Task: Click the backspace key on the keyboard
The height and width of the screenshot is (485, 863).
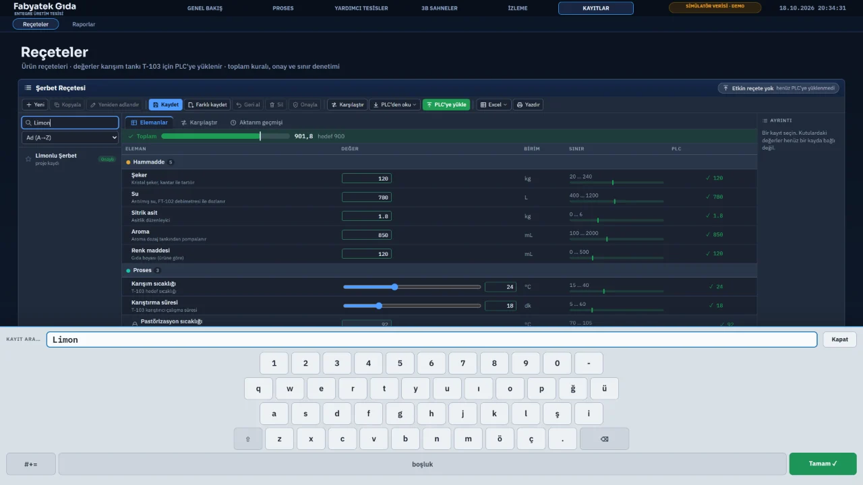Action: (604, 439)
